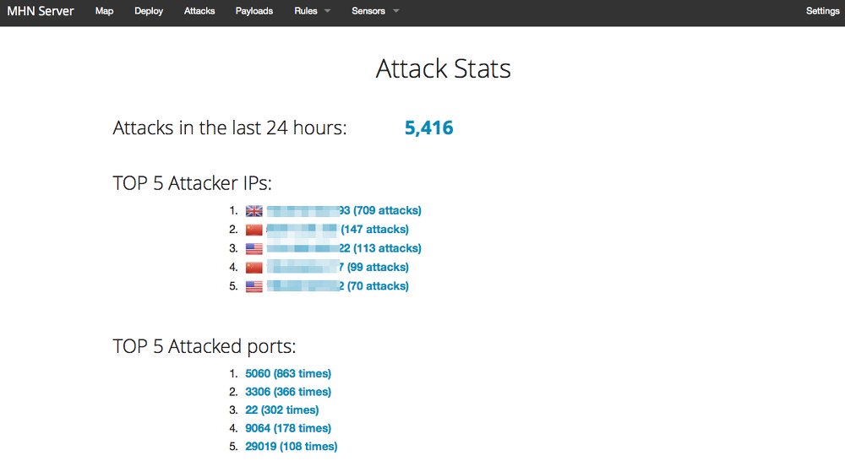Expand the Rules dropdown menu
This screenshot has height=472, width=845.
[312, 11]
